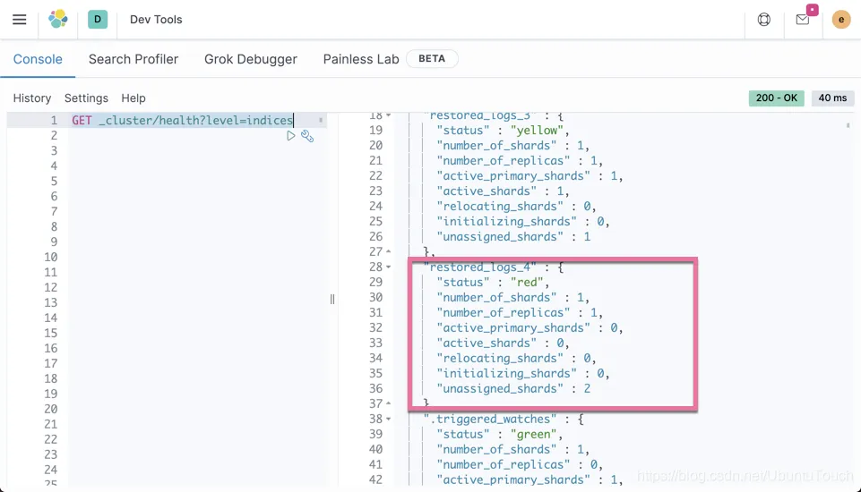This screenshot has width=861, height=492.
Task: Switch to the Search Profiler tab
Action: pyautogui.click(x=133, y=59)
